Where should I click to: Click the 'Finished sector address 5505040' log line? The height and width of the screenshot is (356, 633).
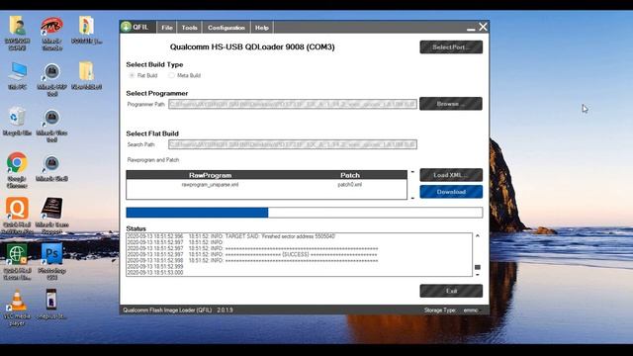(230, 236)
